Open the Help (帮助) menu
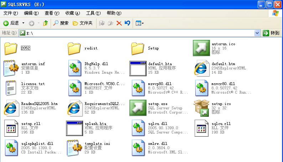283x162 pixels. click(114, 13)
